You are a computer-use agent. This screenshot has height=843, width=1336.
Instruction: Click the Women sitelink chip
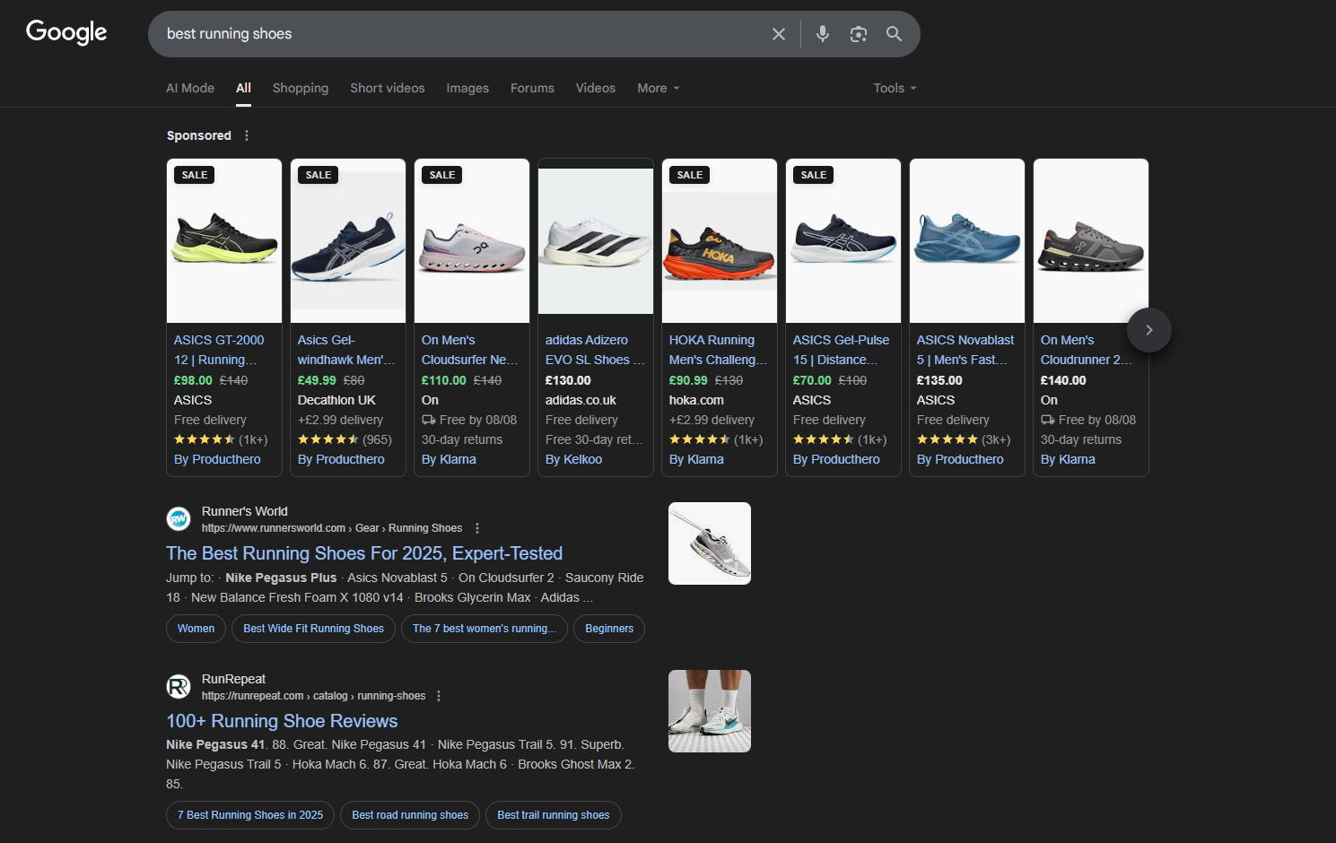pyautogui.click(x=196, y=629)
